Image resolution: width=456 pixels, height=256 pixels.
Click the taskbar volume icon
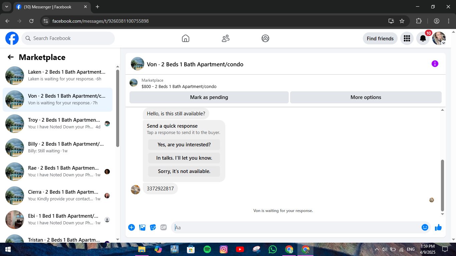coord(384,249)
